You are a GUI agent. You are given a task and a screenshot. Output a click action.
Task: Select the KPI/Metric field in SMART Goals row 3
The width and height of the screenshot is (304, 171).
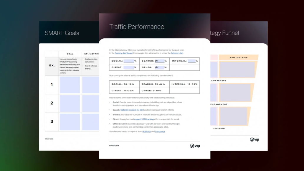(x=90, y=122)
